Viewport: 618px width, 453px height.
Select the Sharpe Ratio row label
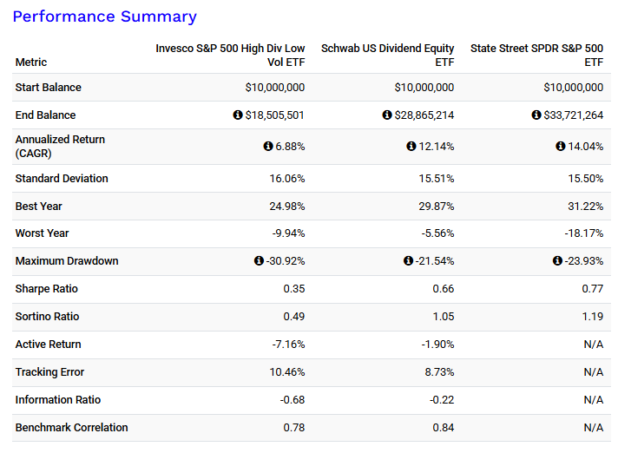coord(47,289)
